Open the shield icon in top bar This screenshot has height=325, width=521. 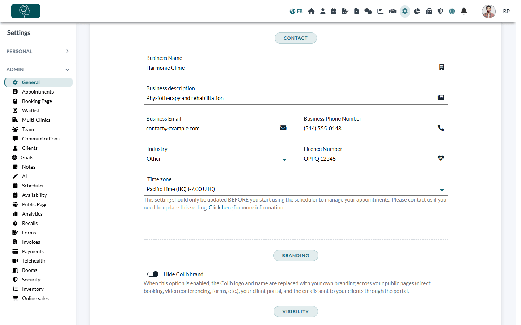(440, 11)
